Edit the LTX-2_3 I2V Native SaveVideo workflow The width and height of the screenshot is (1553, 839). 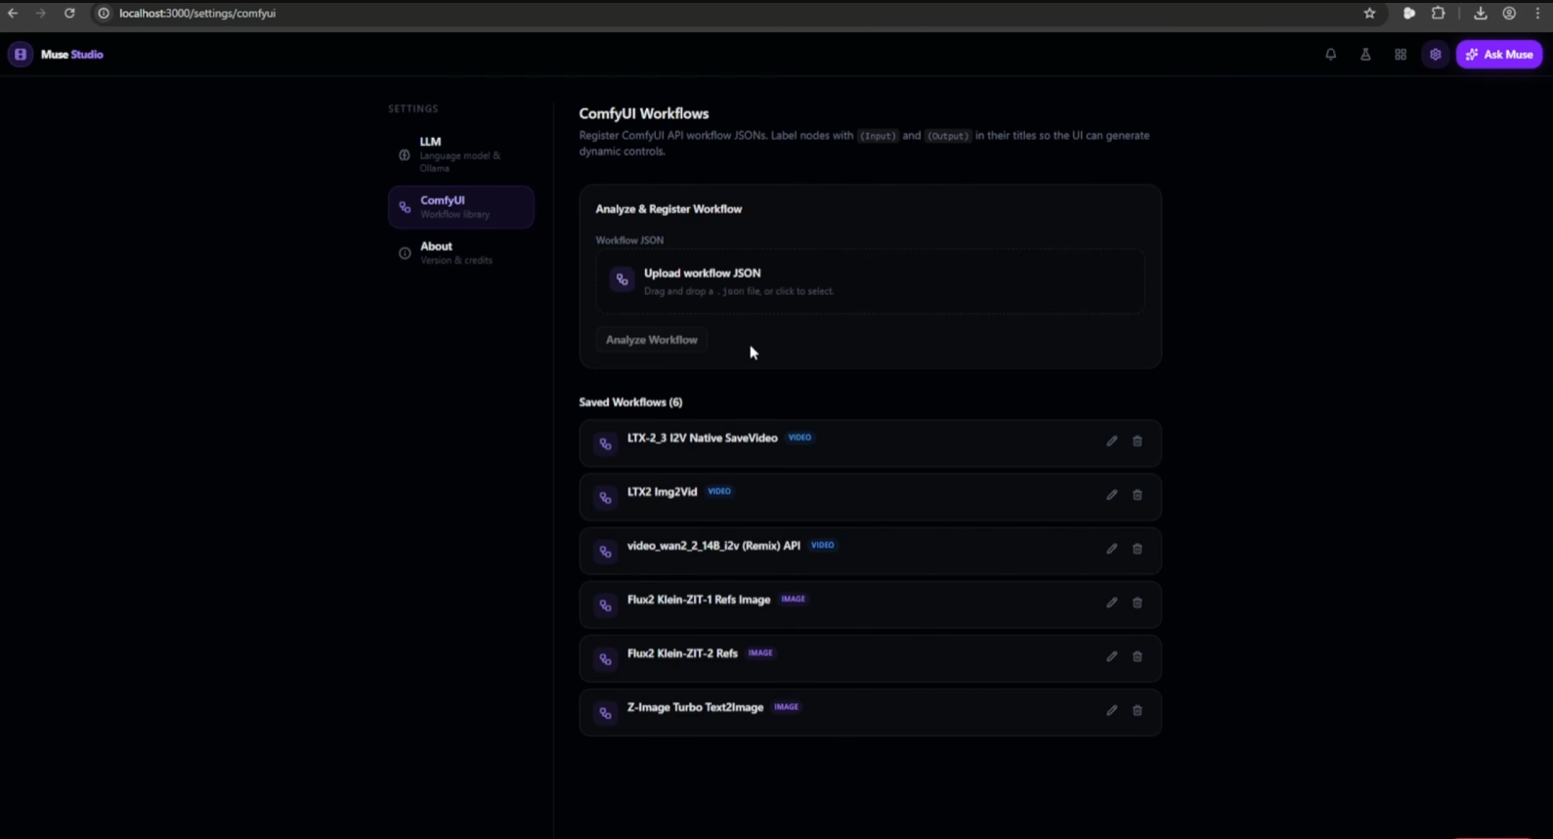point(1111,441)
